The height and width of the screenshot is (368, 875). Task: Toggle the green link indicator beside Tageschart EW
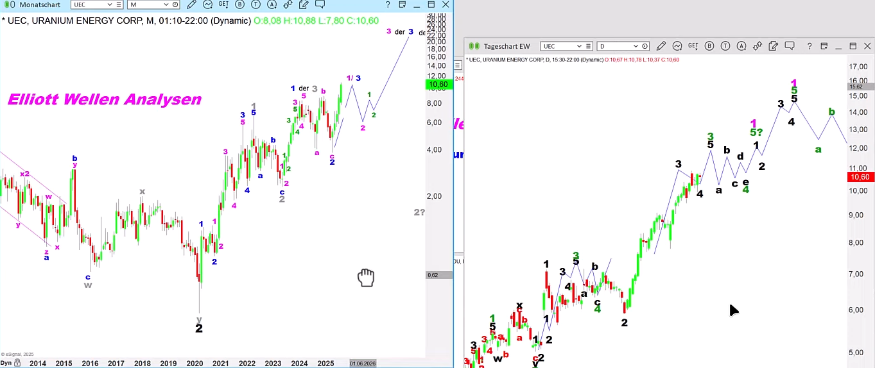click(x=474, y=46)
